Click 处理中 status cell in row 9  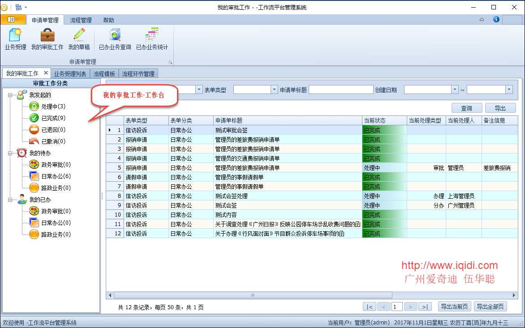(384, 205)
